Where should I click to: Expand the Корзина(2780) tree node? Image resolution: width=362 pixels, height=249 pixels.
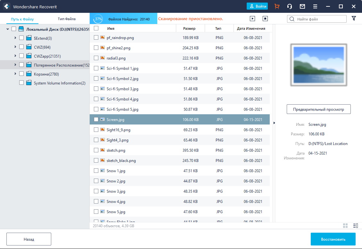click(x=15, y=74)
